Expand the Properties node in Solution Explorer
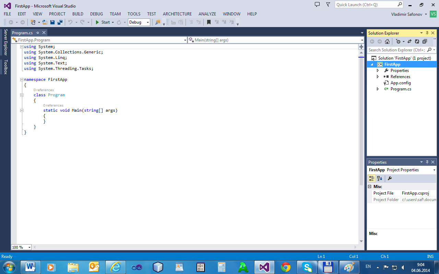Screen dimensions: 439x274 378,71
